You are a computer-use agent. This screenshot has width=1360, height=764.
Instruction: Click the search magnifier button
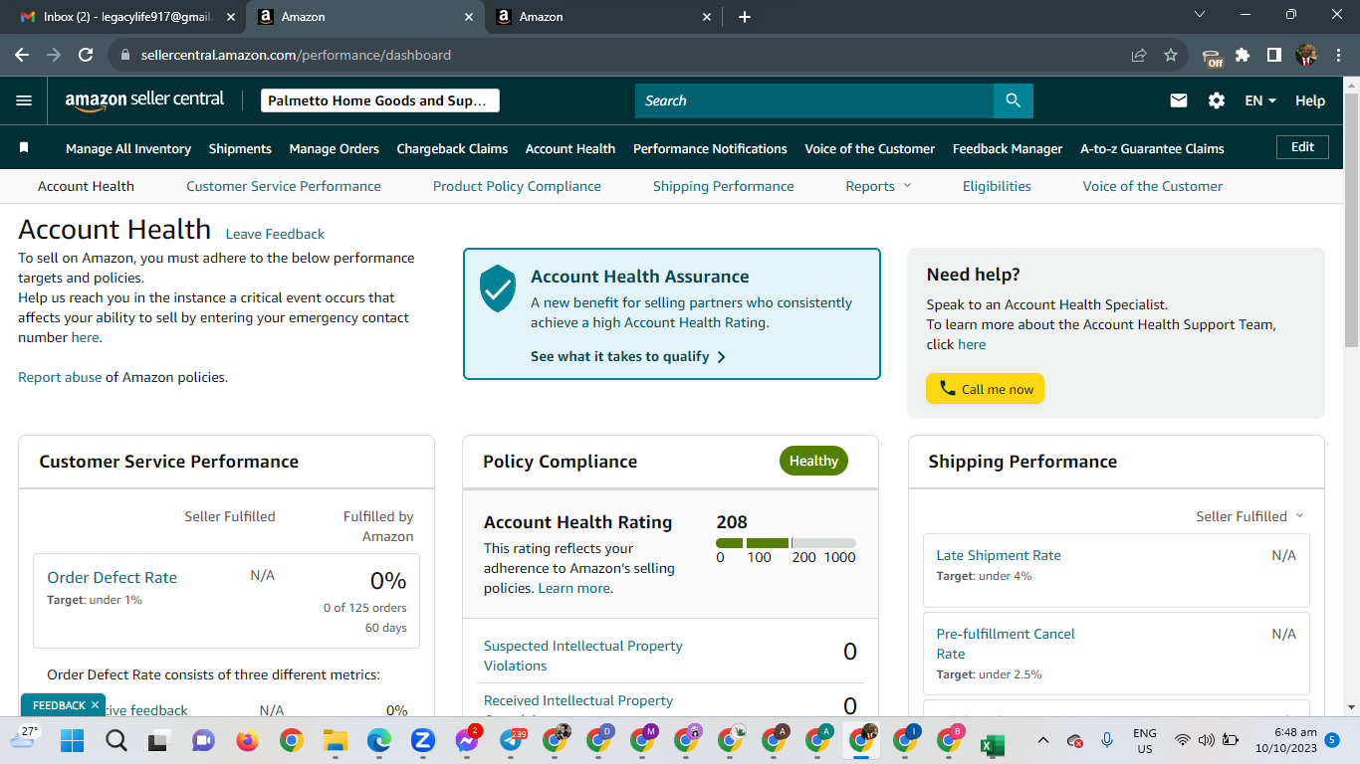tap(1014, 100)
